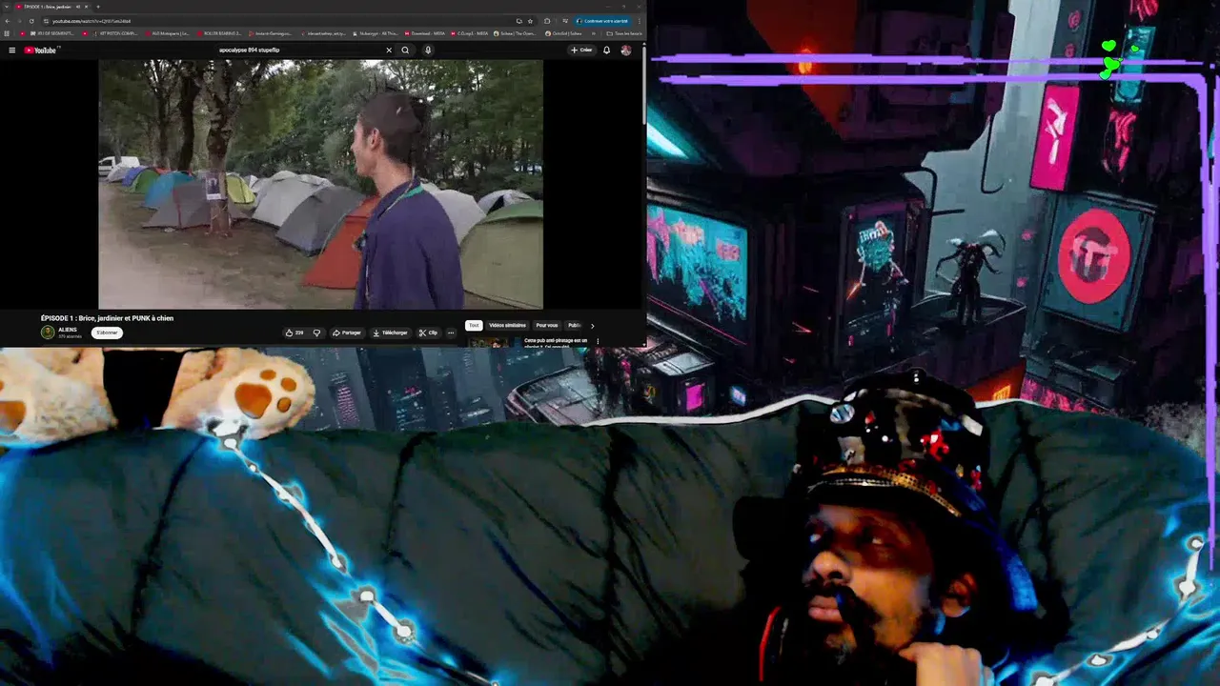The height and width of the screenshot is (686, 1220).
Task: Click the video title ÉPISODE 1 : Brice, jardinier
Action: tap(107, 318)
